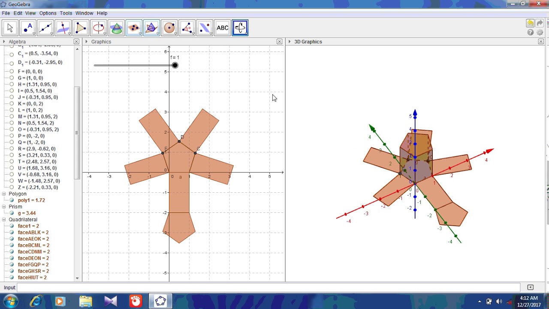Select the Plane through three points tool

tap(134, 28)
